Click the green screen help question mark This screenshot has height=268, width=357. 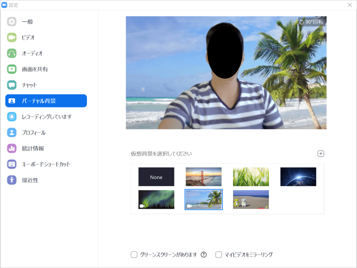pyautogui.click(x=203, y=255)
